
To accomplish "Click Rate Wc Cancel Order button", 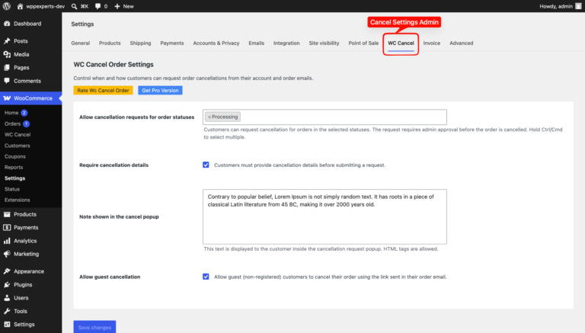I will (103, 91).
